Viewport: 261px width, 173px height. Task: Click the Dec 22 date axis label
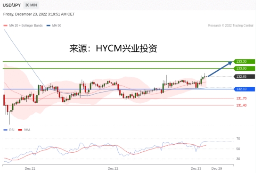(x=113, y=168)
